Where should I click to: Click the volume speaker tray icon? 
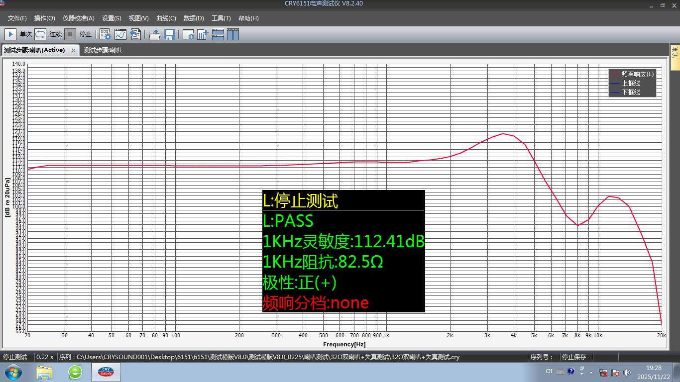pos(627,372)
